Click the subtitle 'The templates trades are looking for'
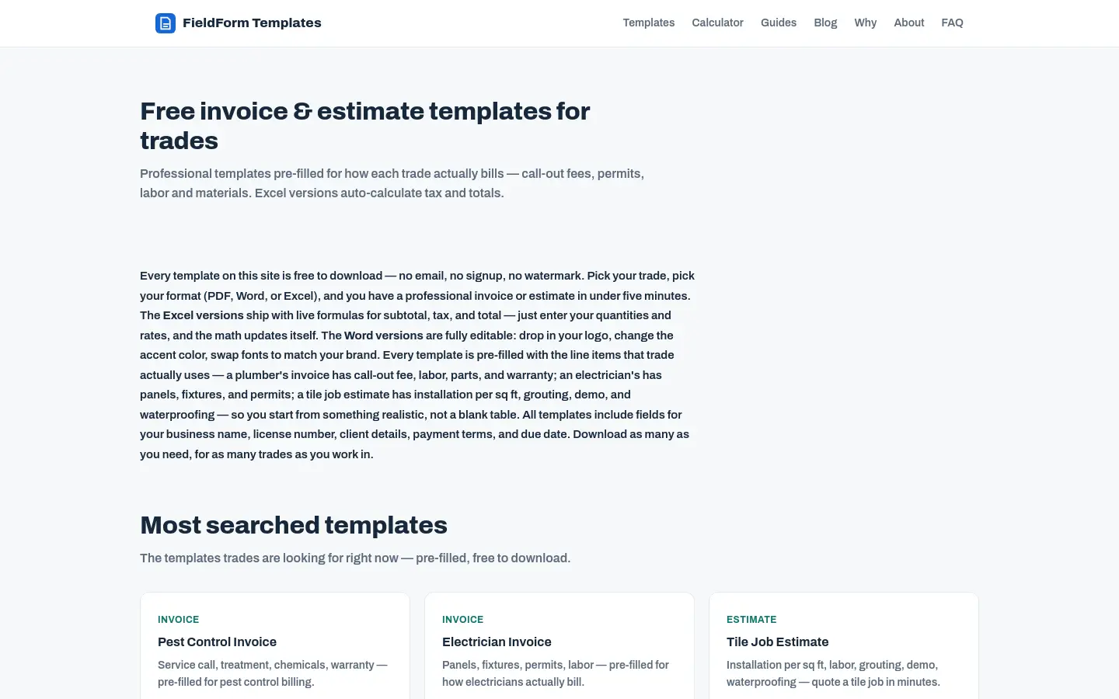The image size is (1119, 699). point(355,558)
